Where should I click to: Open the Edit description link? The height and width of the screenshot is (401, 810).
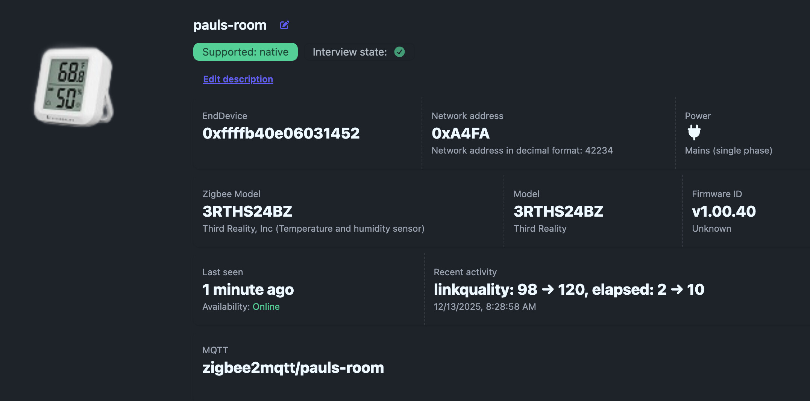(x=238, y=79)
